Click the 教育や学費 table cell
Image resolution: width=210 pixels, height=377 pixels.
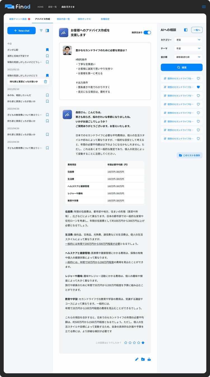point(85,201)
